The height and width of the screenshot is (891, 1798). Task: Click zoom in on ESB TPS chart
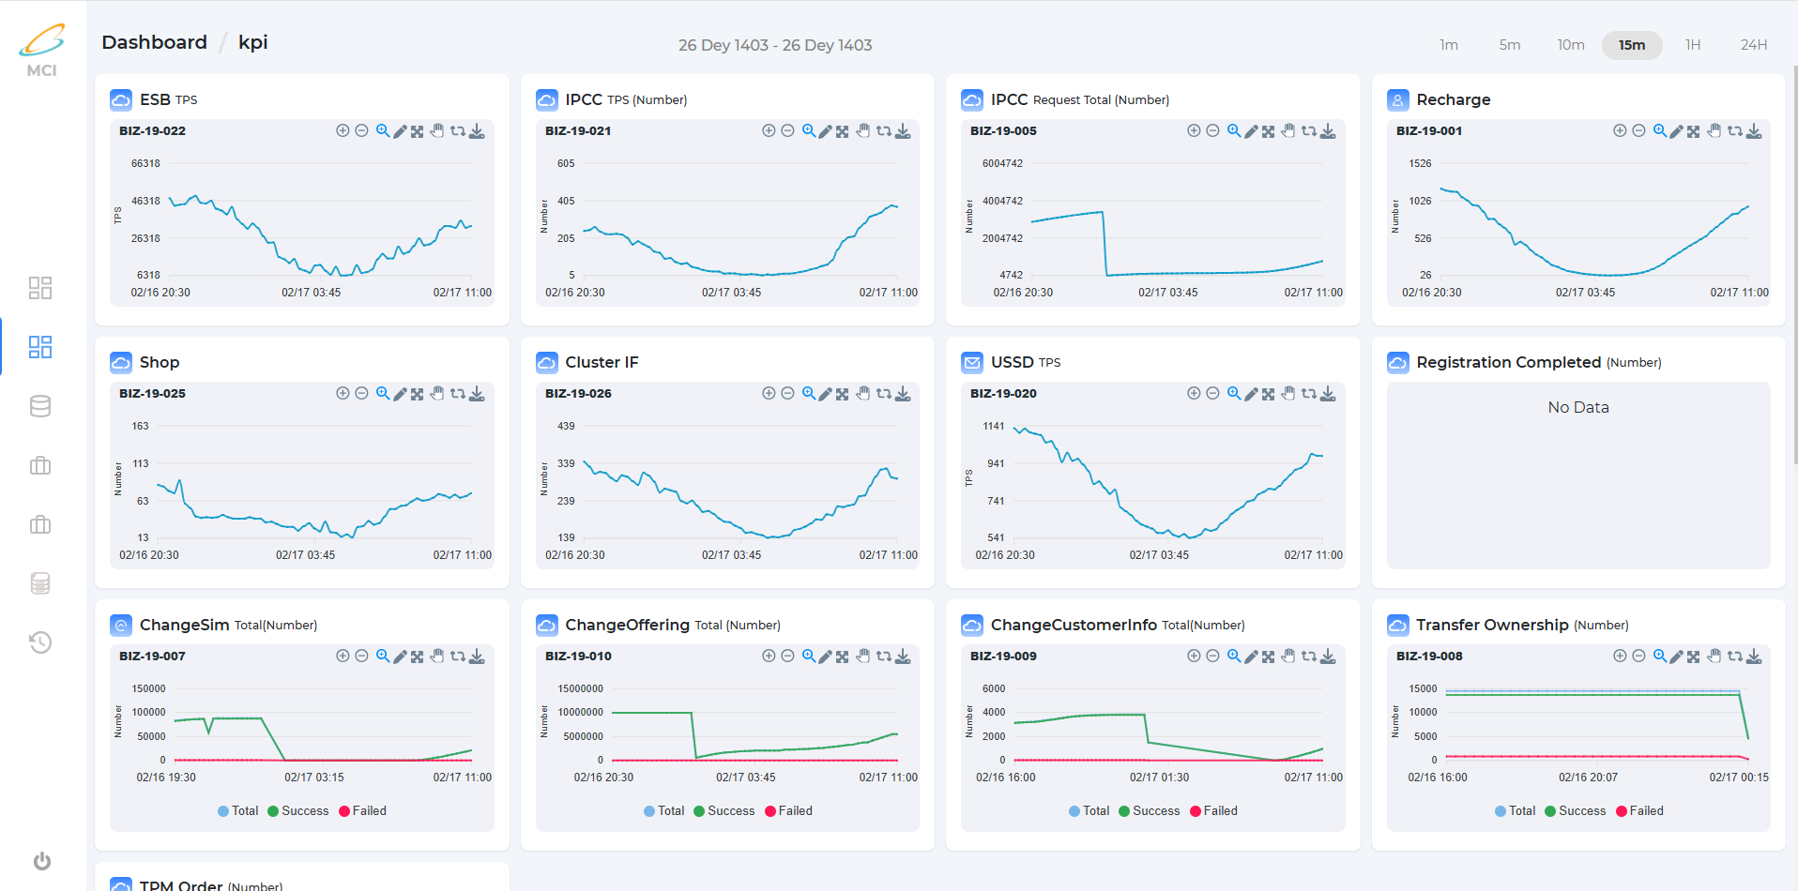click(x=343, y=131)
